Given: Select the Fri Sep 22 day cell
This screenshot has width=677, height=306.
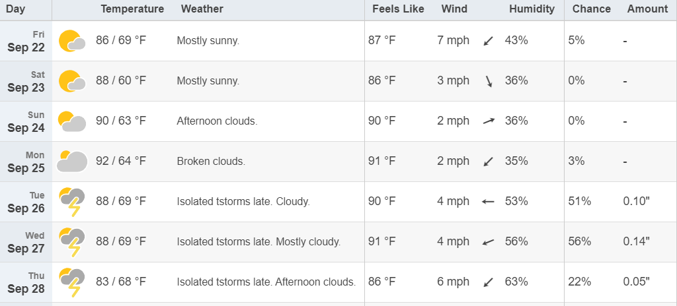Looking at the screenshot, I should click(26, 41).
